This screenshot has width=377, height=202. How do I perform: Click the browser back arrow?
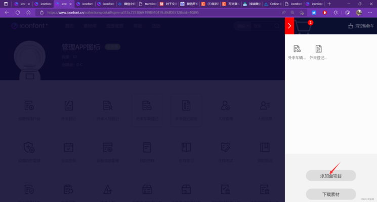(7, 12)
